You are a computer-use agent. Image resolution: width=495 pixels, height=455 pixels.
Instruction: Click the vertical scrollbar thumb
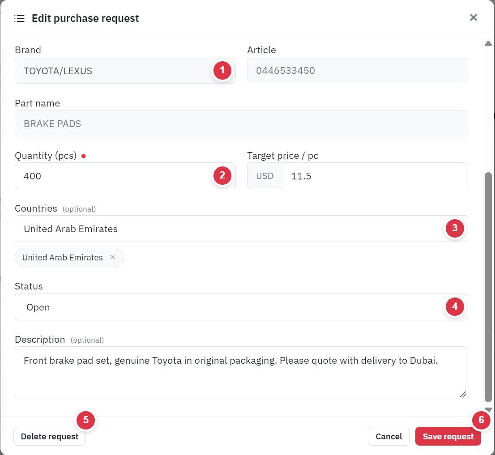(488, 287)
